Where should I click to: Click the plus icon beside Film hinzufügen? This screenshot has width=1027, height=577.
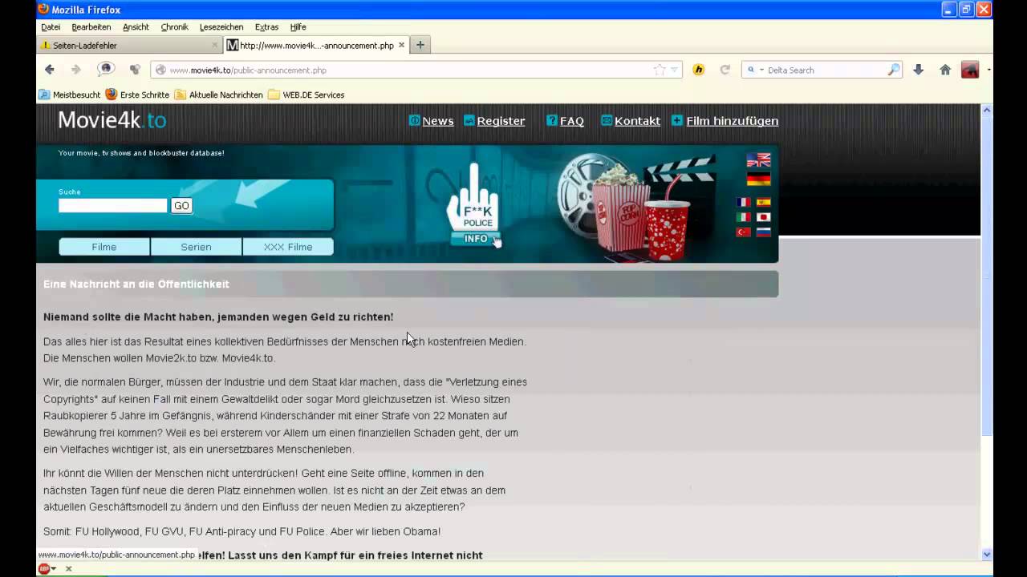coord(677,120)
